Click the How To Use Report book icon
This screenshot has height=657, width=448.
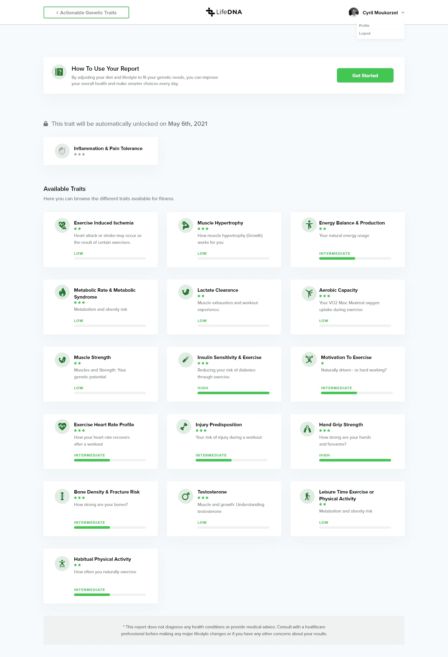point(59,72)
